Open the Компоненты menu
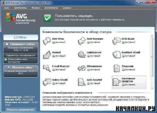Viewport: 157px width, 113px height. (20, 8)
